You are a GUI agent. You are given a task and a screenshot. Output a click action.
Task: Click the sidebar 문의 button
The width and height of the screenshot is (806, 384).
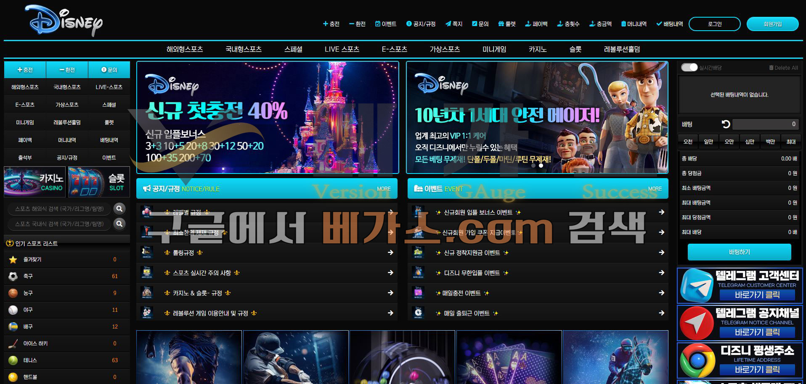tap(109, 70)
